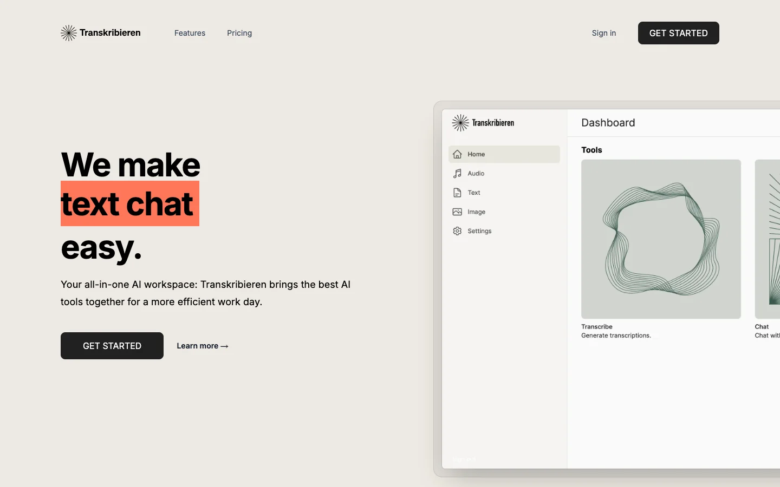This screenshot has width=780, height=487.
Task: Click the Transkribieren wordmark in dashboard sidebar
Action: pos(493,123)
